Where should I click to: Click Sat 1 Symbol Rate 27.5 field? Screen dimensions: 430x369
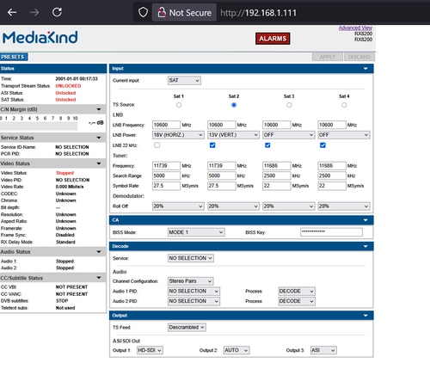(x=166, y=186)
